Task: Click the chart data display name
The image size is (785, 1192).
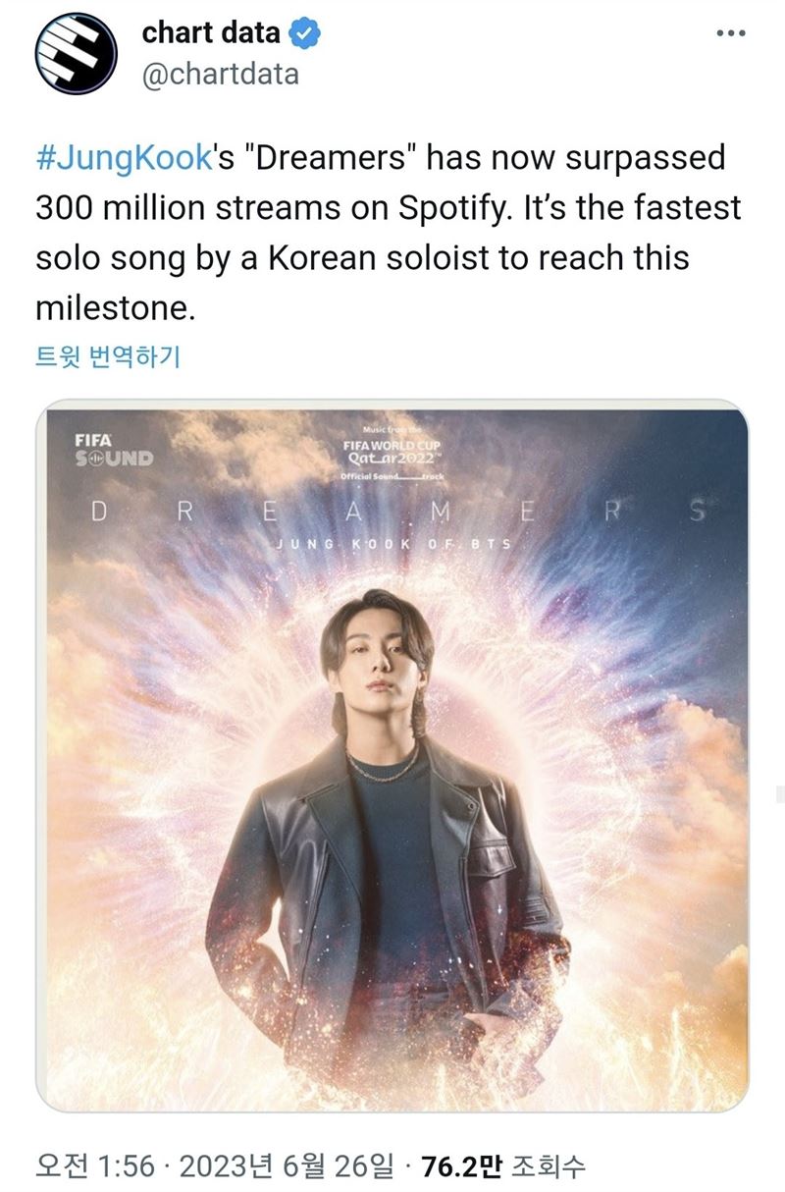Action: tap(211, 33)
